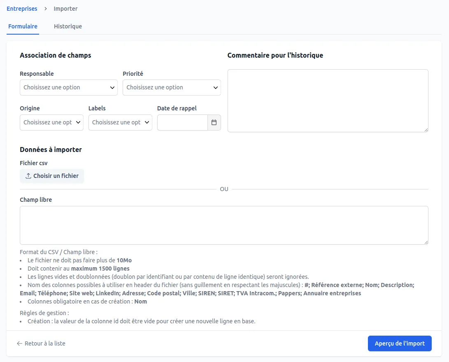Click the calendar icon for Date de rappel
Screen dimensions: 449x362
tap(214, 122)
